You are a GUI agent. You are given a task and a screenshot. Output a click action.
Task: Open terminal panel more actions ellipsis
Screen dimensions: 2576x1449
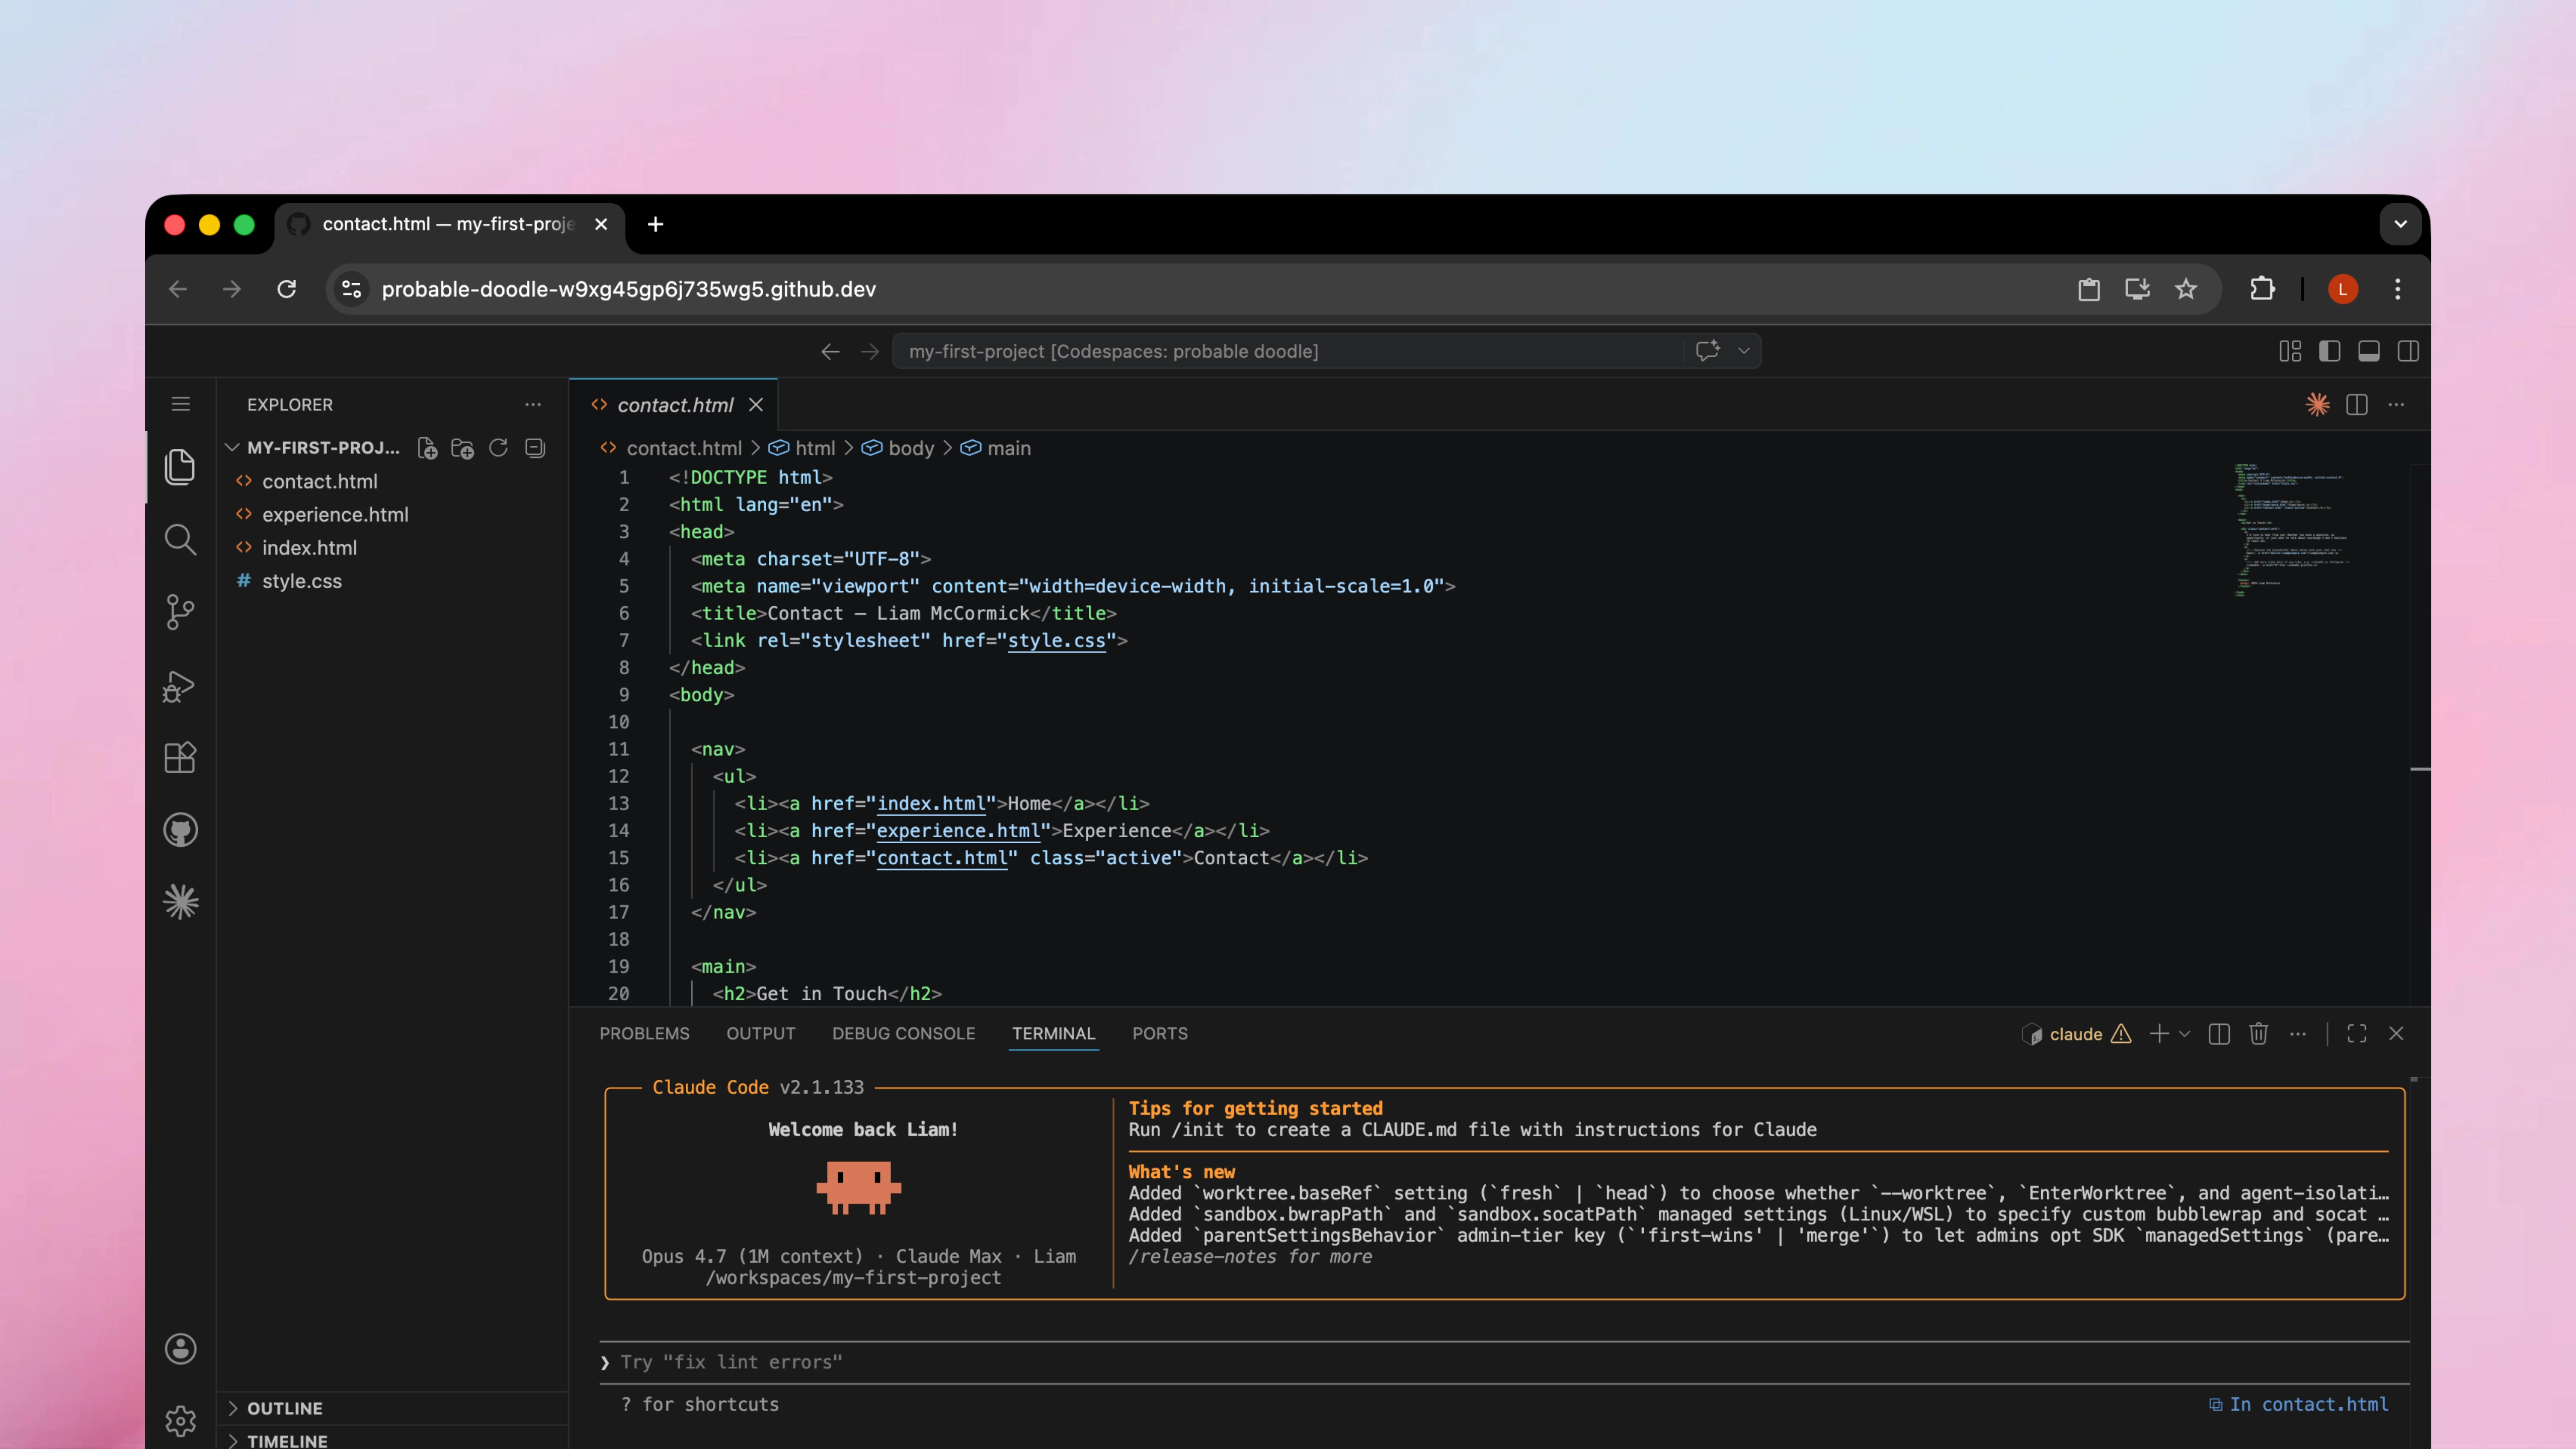coord(2298,1034)
